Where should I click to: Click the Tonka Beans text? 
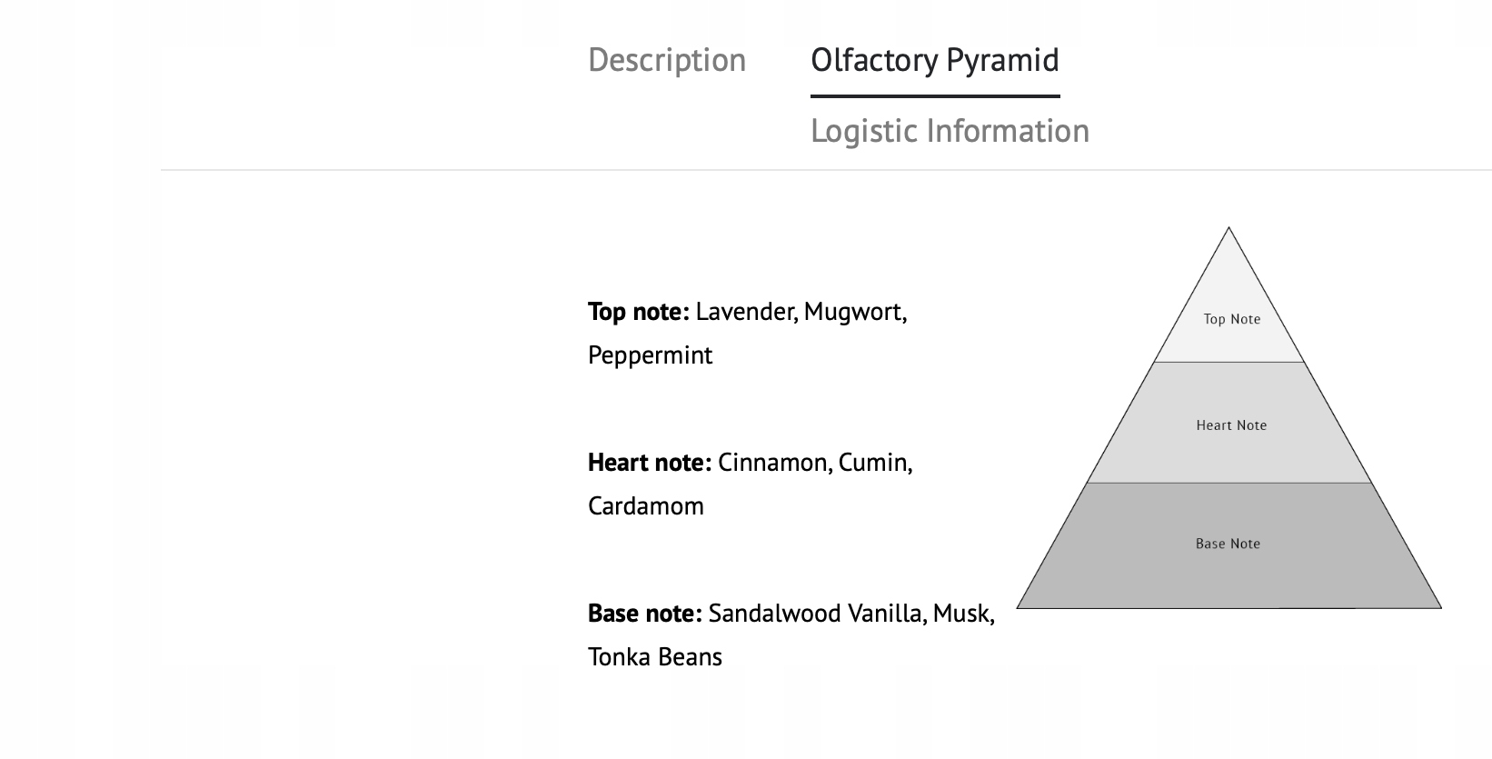654,657
